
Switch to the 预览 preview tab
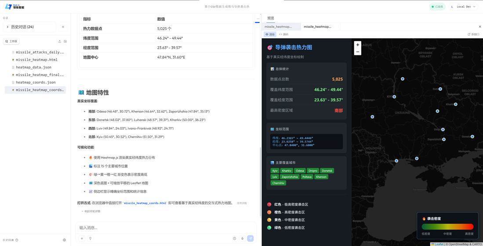tap(270, 18)
